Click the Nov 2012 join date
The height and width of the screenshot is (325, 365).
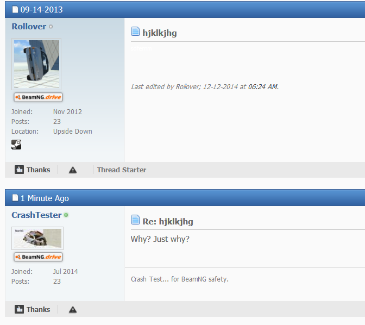67,111
